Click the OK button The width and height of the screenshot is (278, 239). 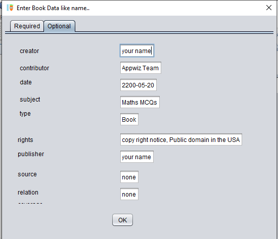122,220
